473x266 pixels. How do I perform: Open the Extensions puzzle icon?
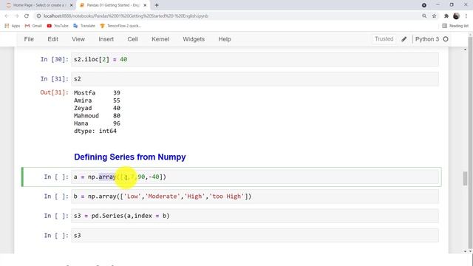(446, 16)
